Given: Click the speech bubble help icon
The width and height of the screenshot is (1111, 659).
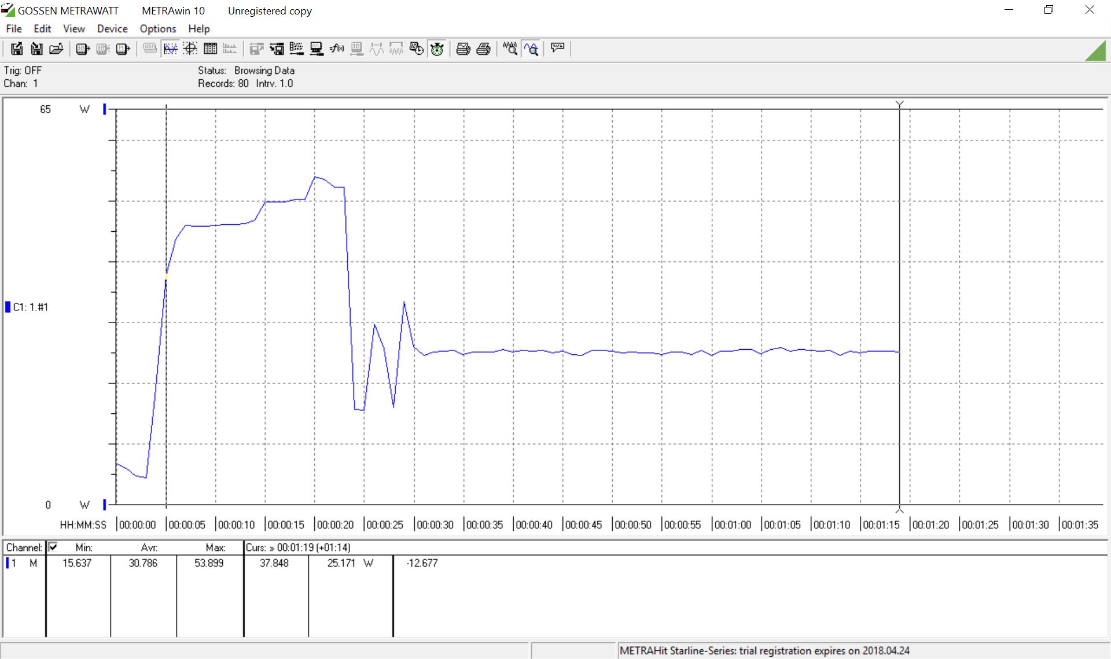Looking at the screenshot, I should [x=557, y=48].
